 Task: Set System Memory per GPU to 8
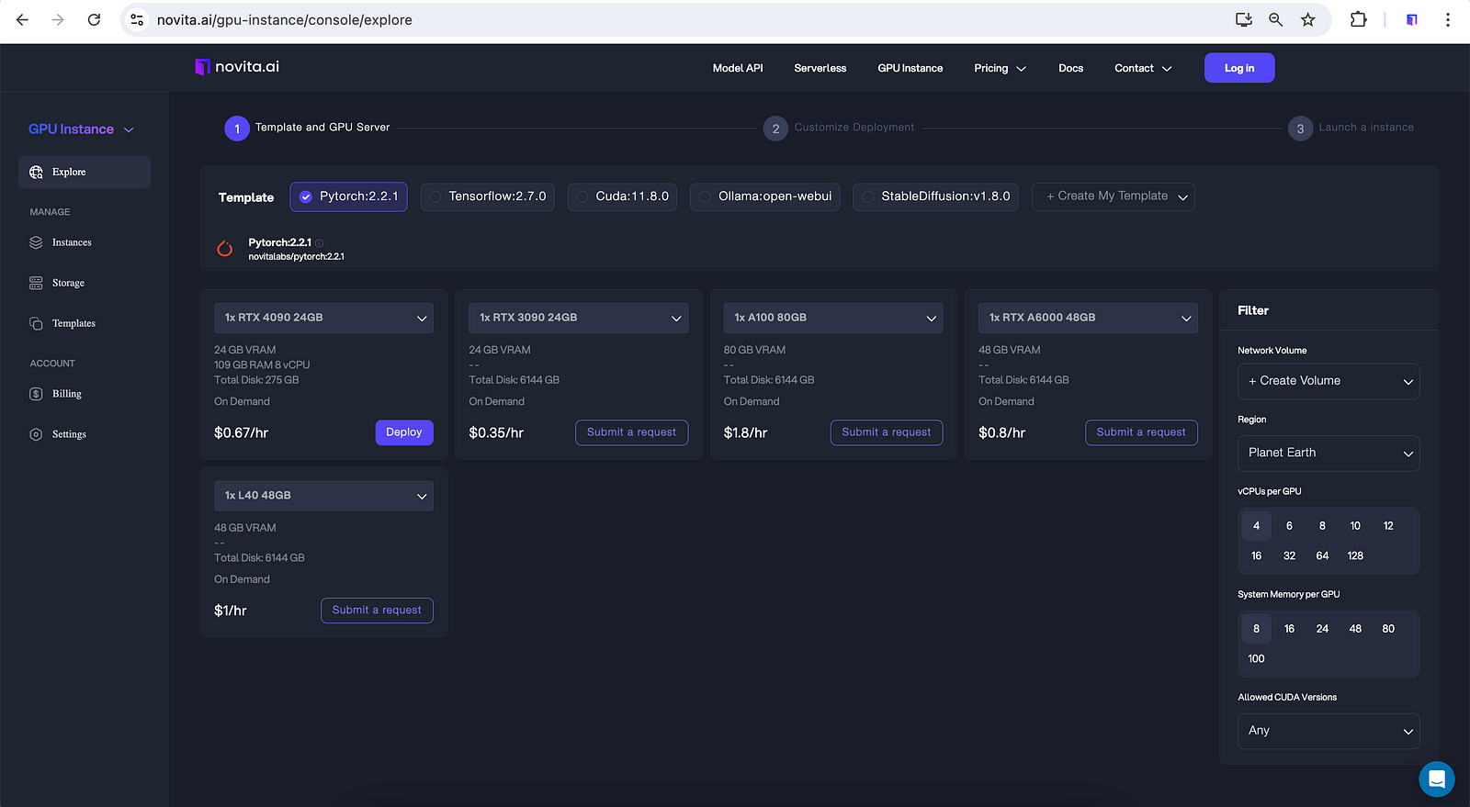pyautogui.click(x=1256, y=629)
